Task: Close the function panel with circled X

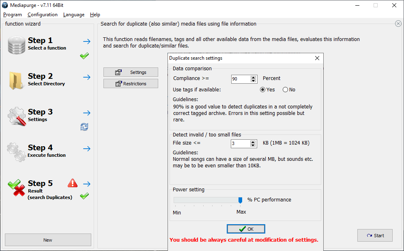Action: [398, 24]
